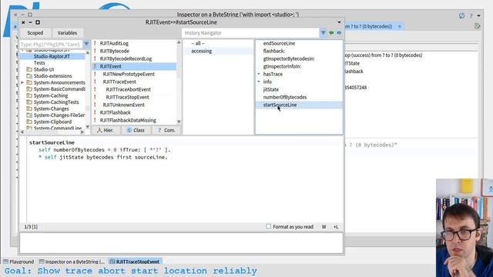Select the RJITTraceEvent class
493x277 pixels.
pyautogui.click(x=119, y=82)
